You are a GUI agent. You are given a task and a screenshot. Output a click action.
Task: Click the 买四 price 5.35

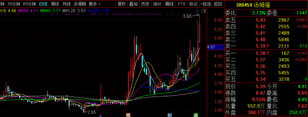coord(260,73)
